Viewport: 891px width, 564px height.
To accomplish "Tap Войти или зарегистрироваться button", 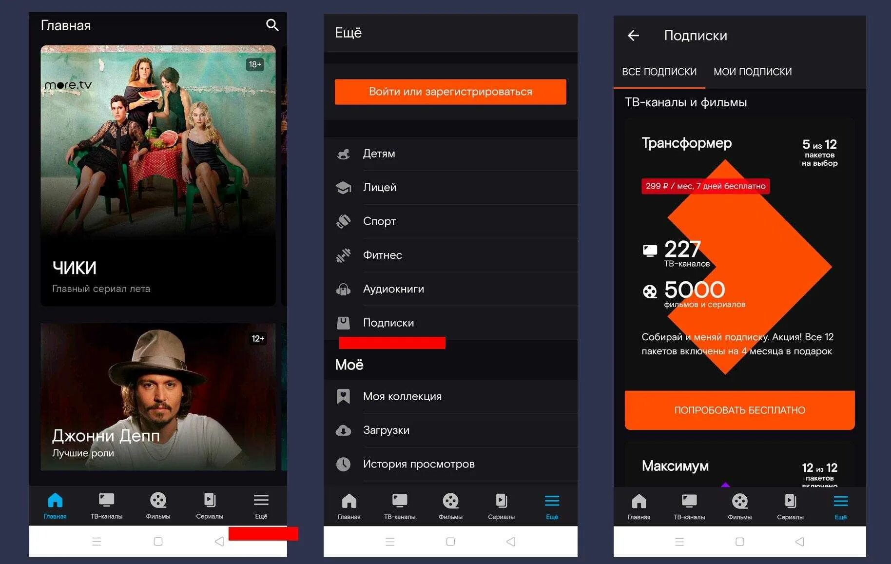I will (450, 92).
